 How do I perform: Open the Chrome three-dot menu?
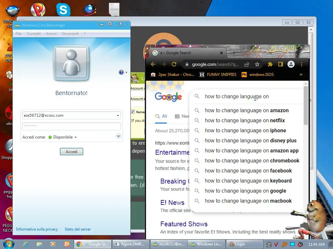pos(301,65)
